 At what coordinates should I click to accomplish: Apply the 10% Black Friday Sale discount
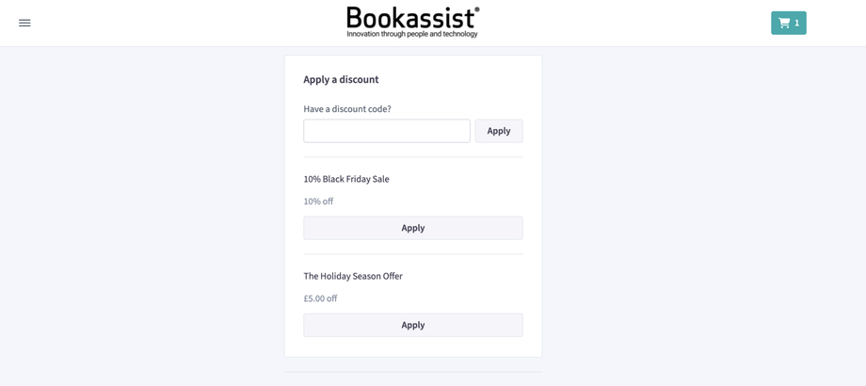tap(412, 228)
